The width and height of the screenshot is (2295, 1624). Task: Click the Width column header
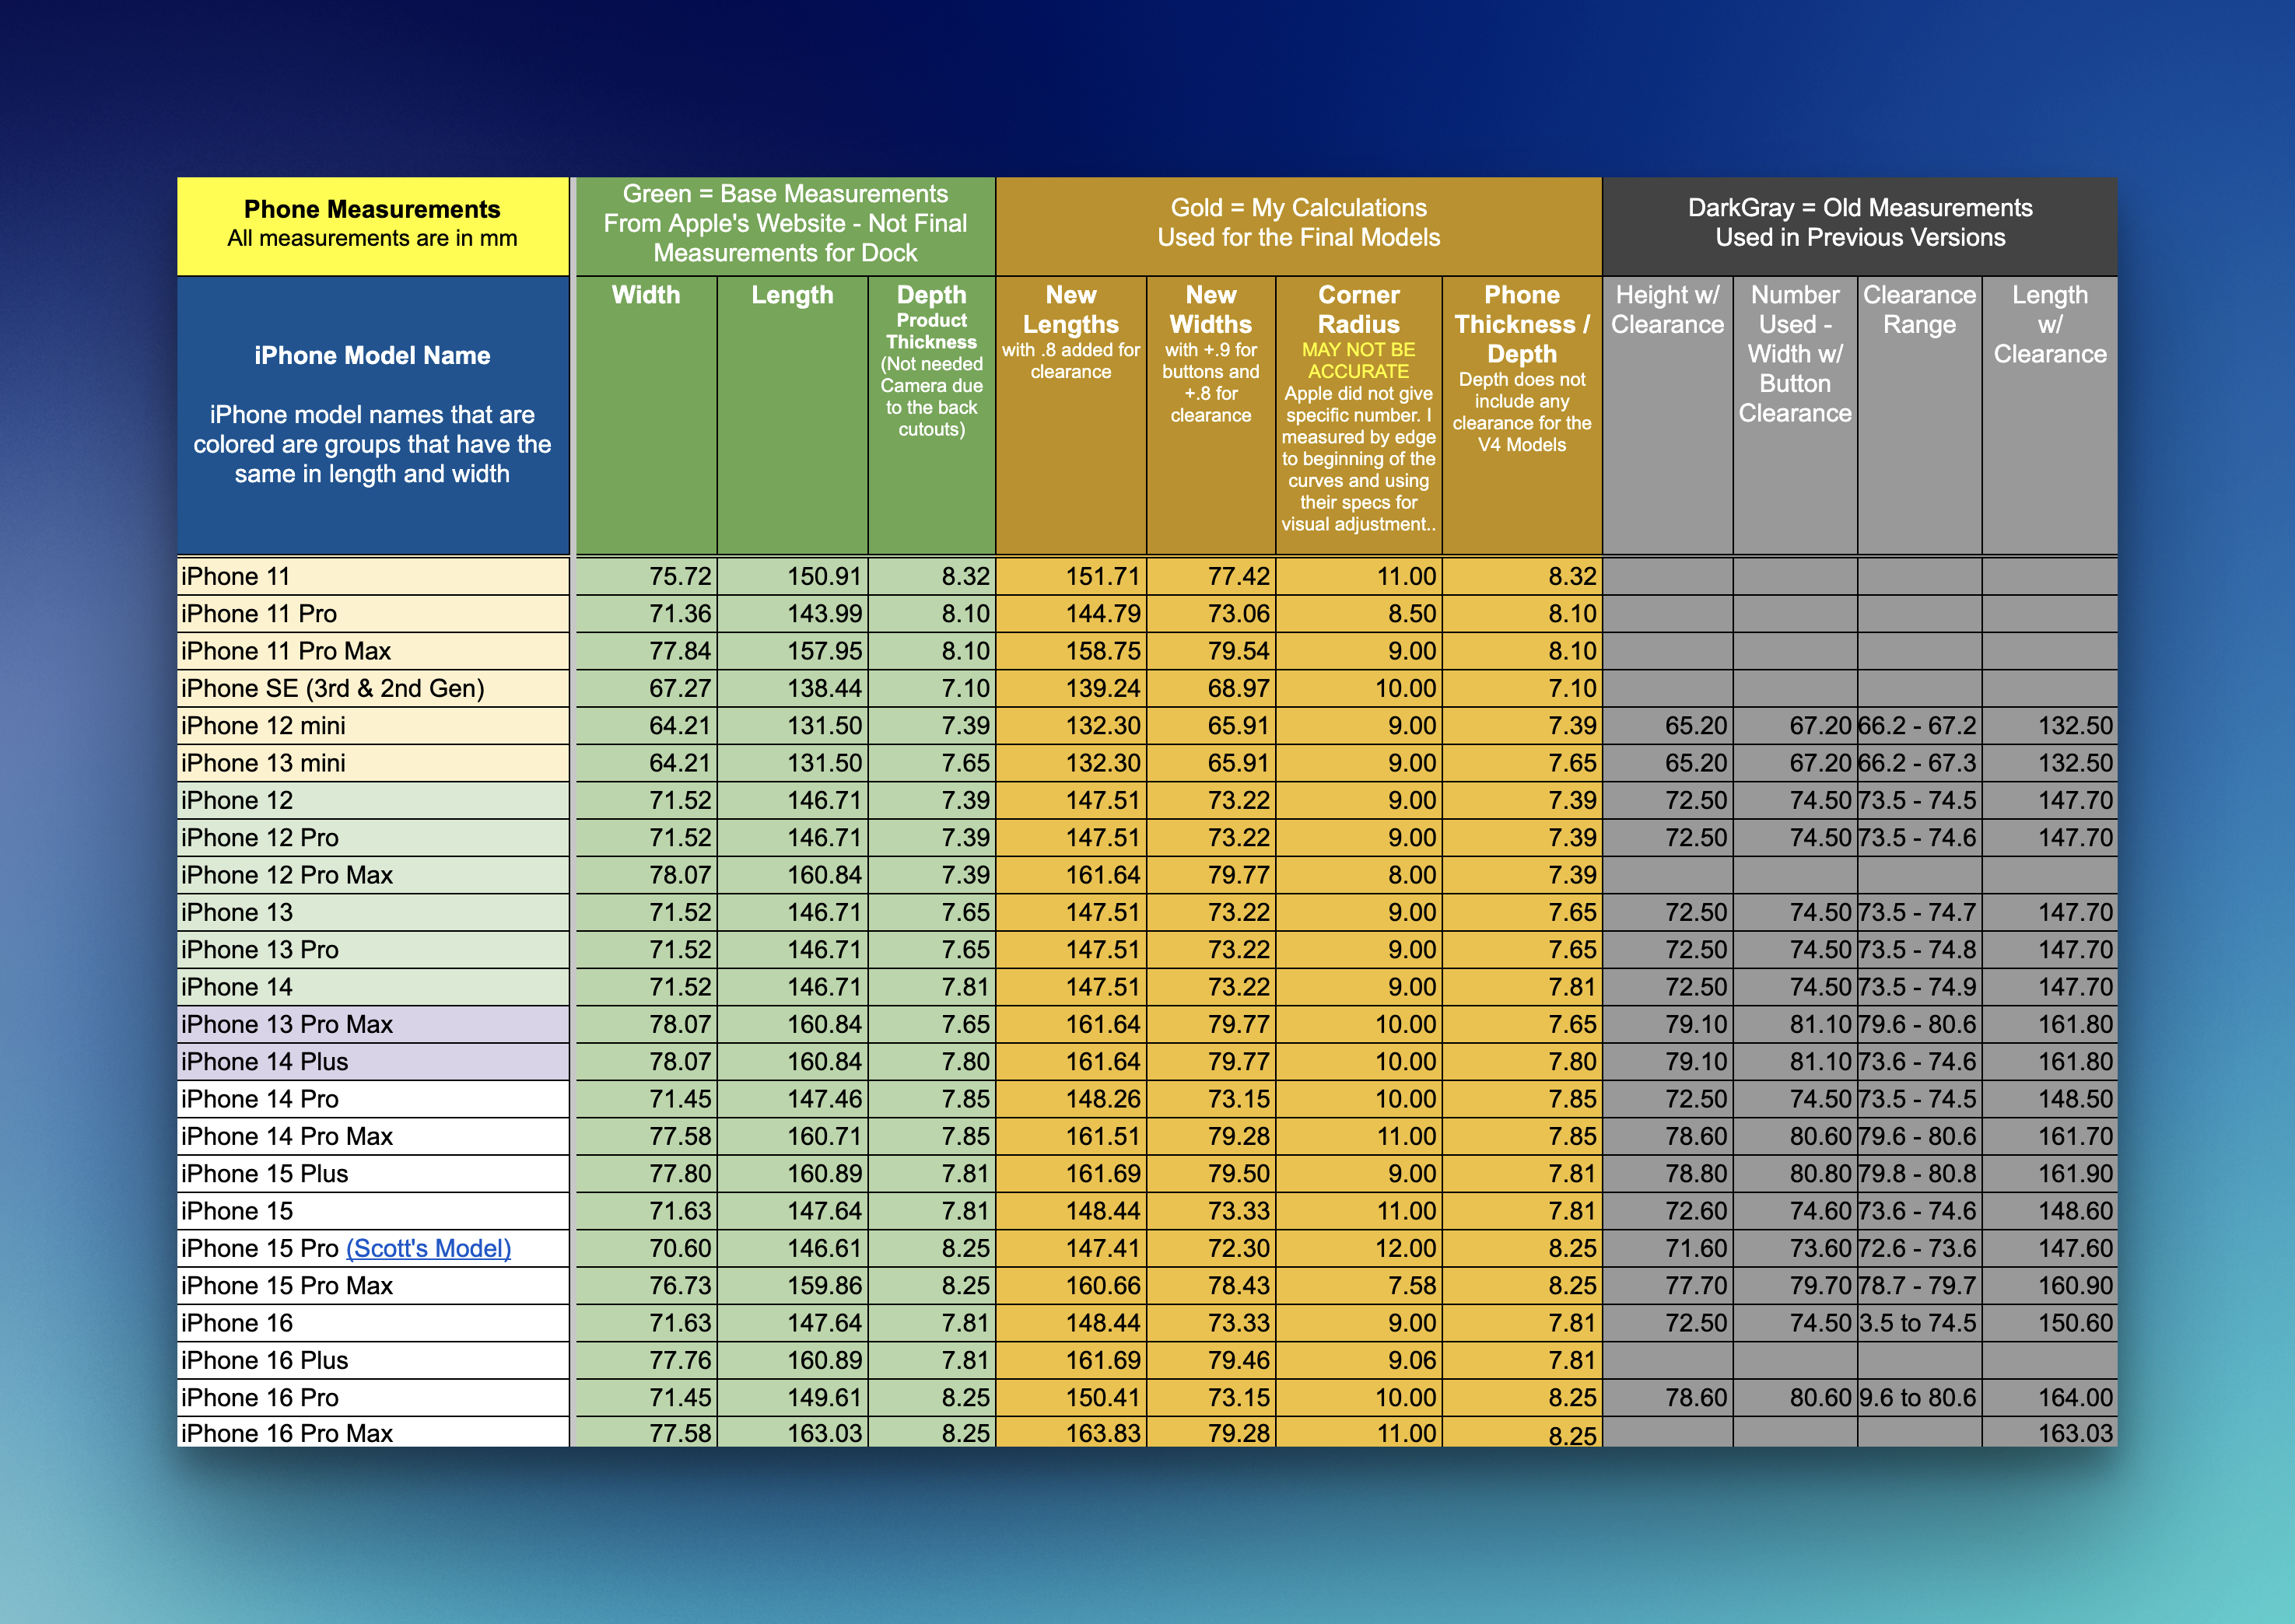click(x=646, y=296)
